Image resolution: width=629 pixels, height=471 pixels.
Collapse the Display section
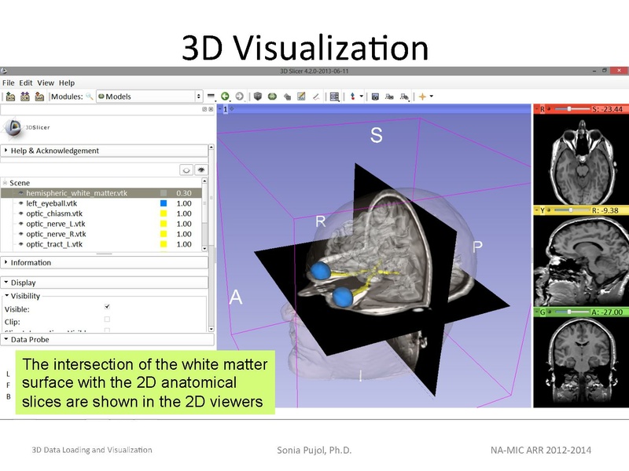105,283
